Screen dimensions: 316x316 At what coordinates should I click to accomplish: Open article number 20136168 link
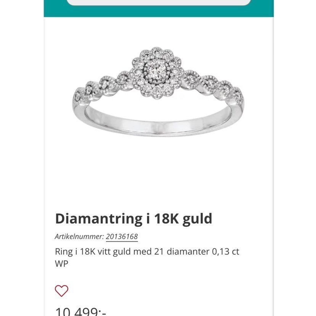click(121, 237)
